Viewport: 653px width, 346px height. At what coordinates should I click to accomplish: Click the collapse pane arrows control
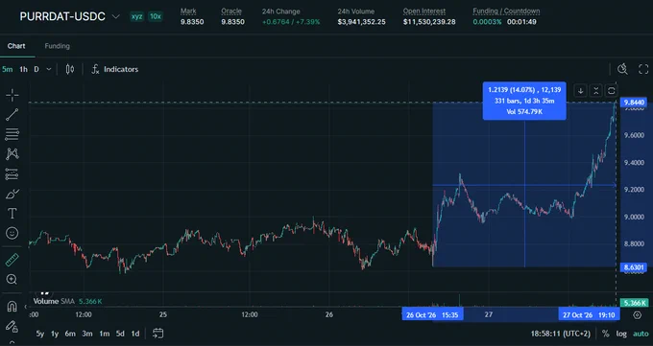(x=596, y=91)
